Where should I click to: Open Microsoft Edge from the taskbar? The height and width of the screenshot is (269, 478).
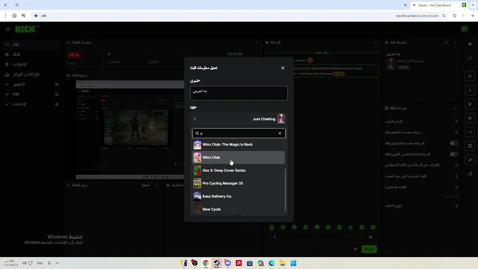coord(271,263)
